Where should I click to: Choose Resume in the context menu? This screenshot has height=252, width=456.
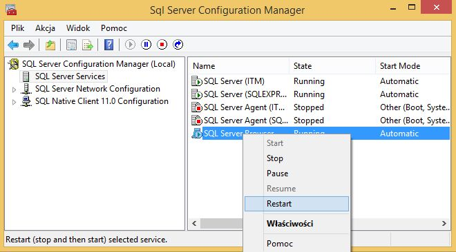click(x=296, y=189)
